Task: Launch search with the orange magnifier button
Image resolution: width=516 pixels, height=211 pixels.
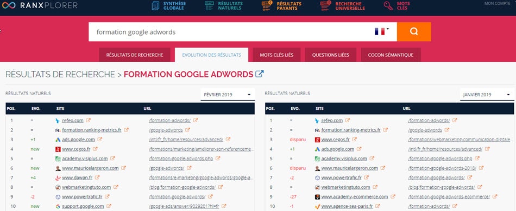Action: (414, 32)
